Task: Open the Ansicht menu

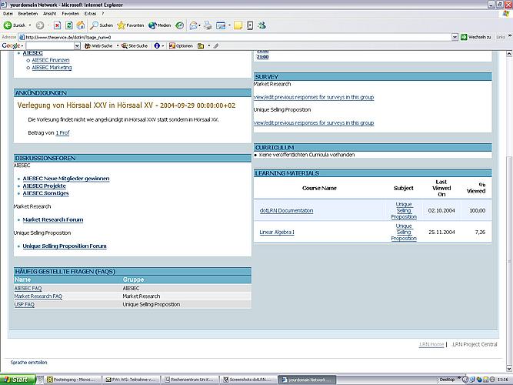Action: pyautogui.click(x=50, y=14)
